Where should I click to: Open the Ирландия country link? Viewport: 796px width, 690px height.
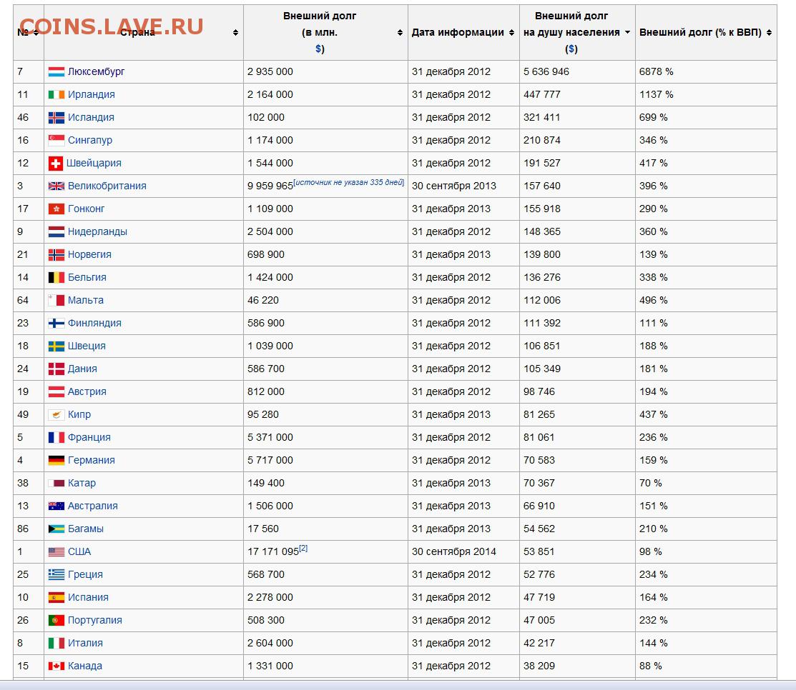point(92,94)
